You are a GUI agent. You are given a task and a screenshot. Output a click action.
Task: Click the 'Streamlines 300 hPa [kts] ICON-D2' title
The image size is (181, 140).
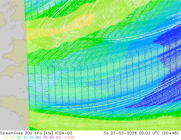pos(36,133)
